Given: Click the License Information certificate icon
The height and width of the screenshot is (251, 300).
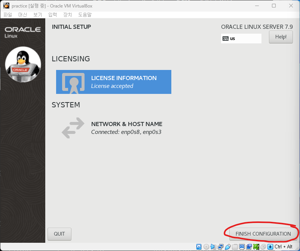Looking at the screenshot, I should (73, 83).
